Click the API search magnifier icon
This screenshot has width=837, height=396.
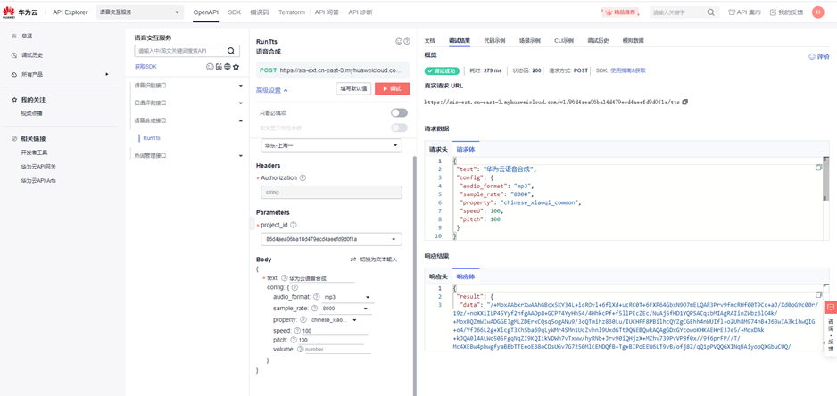231,51
